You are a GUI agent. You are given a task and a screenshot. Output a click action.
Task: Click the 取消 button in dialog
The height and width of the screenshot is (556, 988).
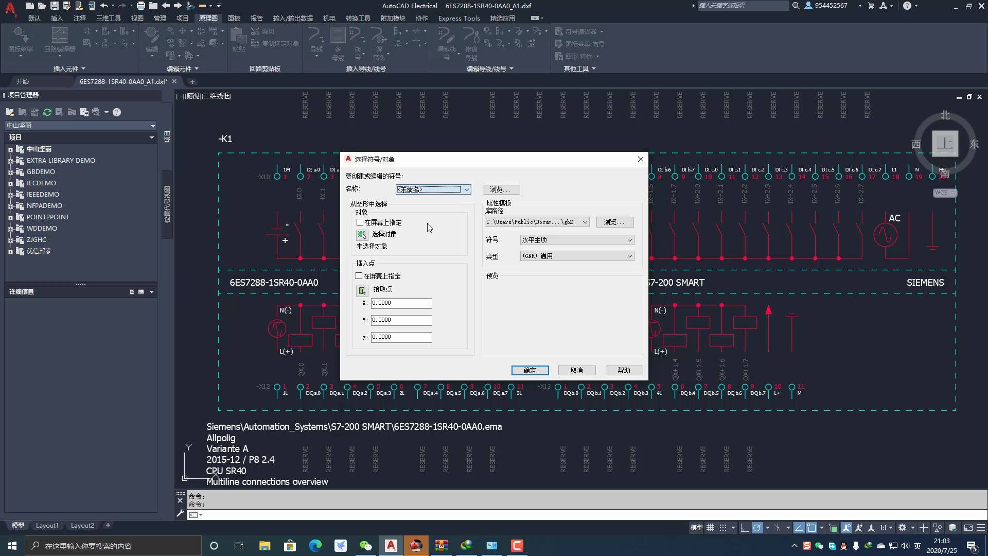pos(577,370)
